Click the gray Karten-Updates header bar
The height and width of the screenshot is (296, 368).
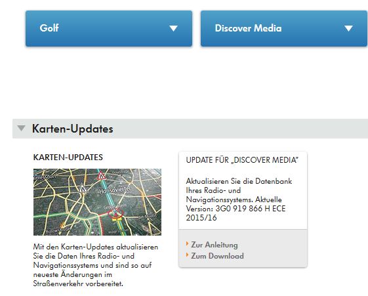(x=190, y=129)
